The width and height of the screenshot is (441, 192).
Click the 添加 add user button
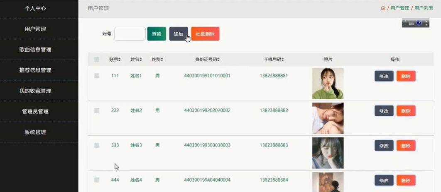tap(179, 34)
